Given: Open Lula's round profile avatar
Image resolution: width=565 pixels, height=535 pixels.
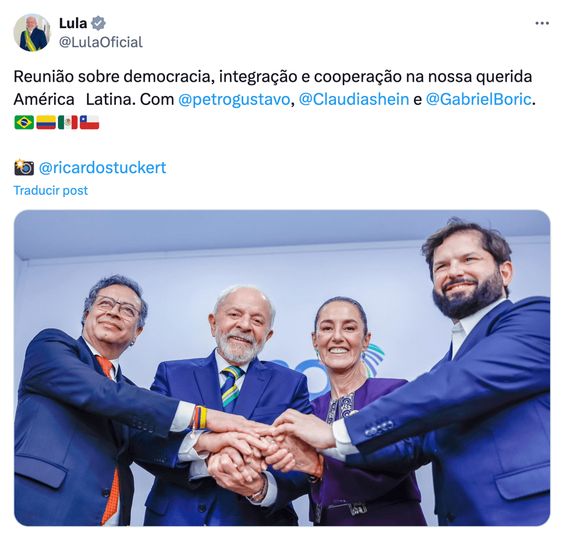Looking at the screenshot, I should [x=32, y=33].
